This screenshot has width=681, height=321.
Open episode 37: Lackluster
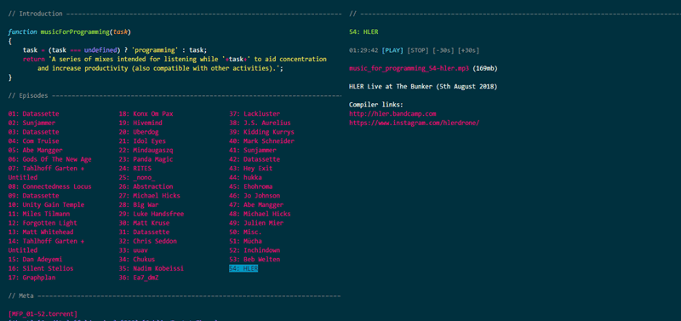click(255, 114)
